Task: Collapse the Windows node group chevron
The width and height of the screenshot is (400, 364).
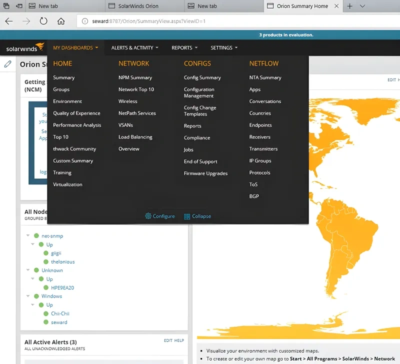Action: tap(28, 296)
